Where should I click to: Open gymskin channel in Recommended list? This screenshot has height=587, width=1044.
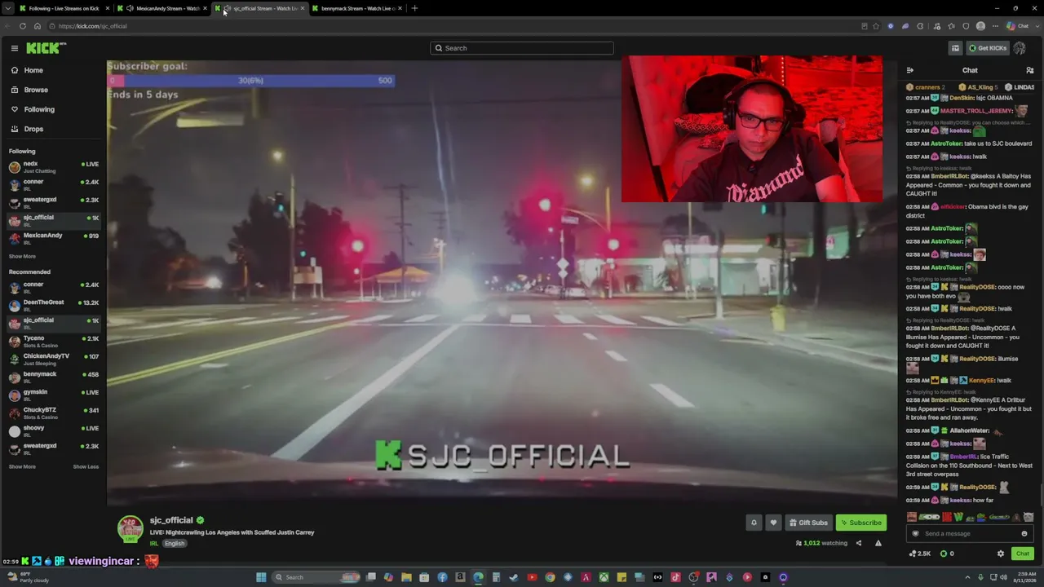coord(53,395)
